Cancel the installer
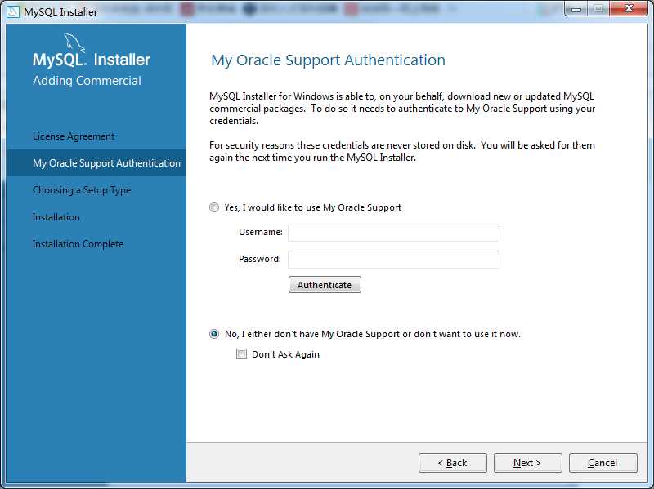The image size is (654, 489). (602, 463)
